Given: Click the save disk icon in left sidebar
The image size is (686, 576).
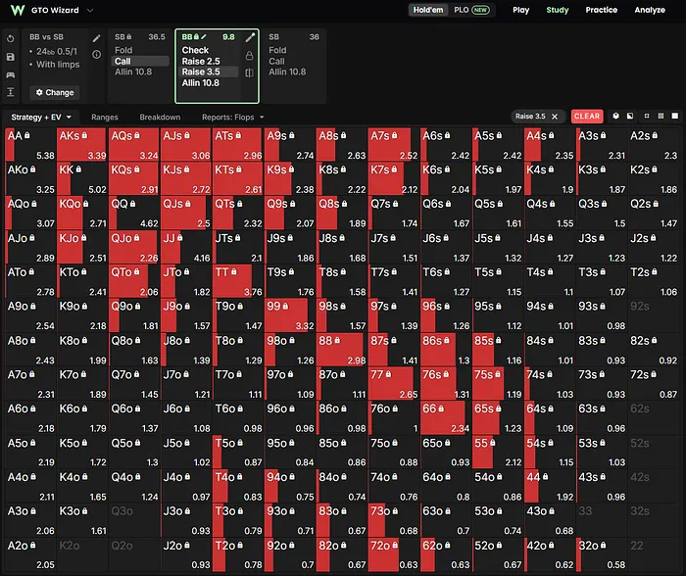Looking at the screenshot, I should (x=11, y=57).
